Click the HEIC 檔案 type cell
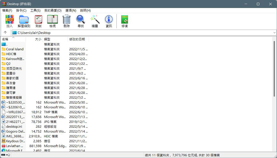 click(51, 136)
